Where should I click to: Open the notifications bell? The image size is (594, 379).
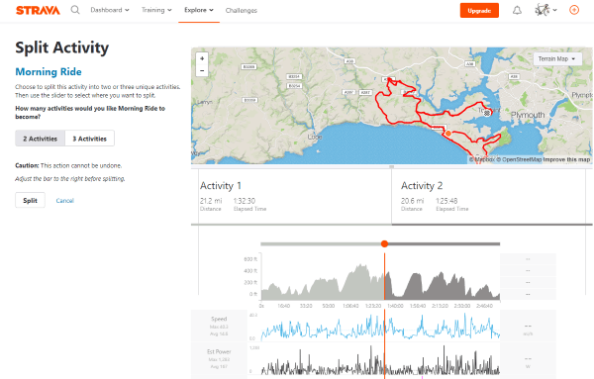pos(517,10)
